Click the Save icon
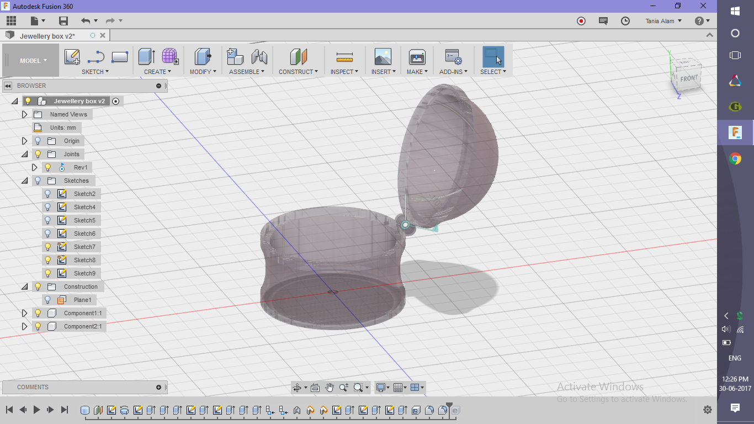Image resolution: width=754 pixels, height=424 pixels. click(63, 21)
